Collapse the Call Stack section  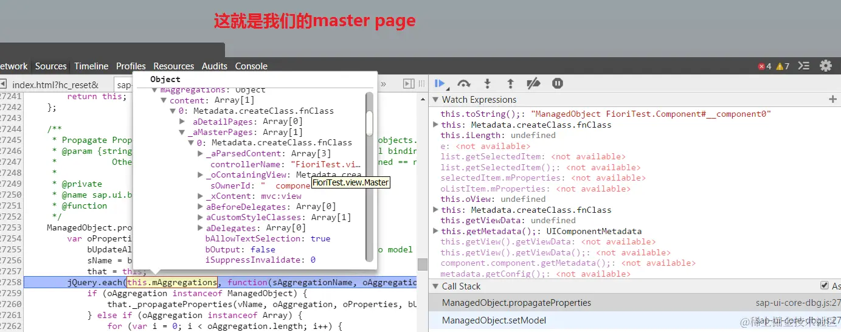point(435,286)
